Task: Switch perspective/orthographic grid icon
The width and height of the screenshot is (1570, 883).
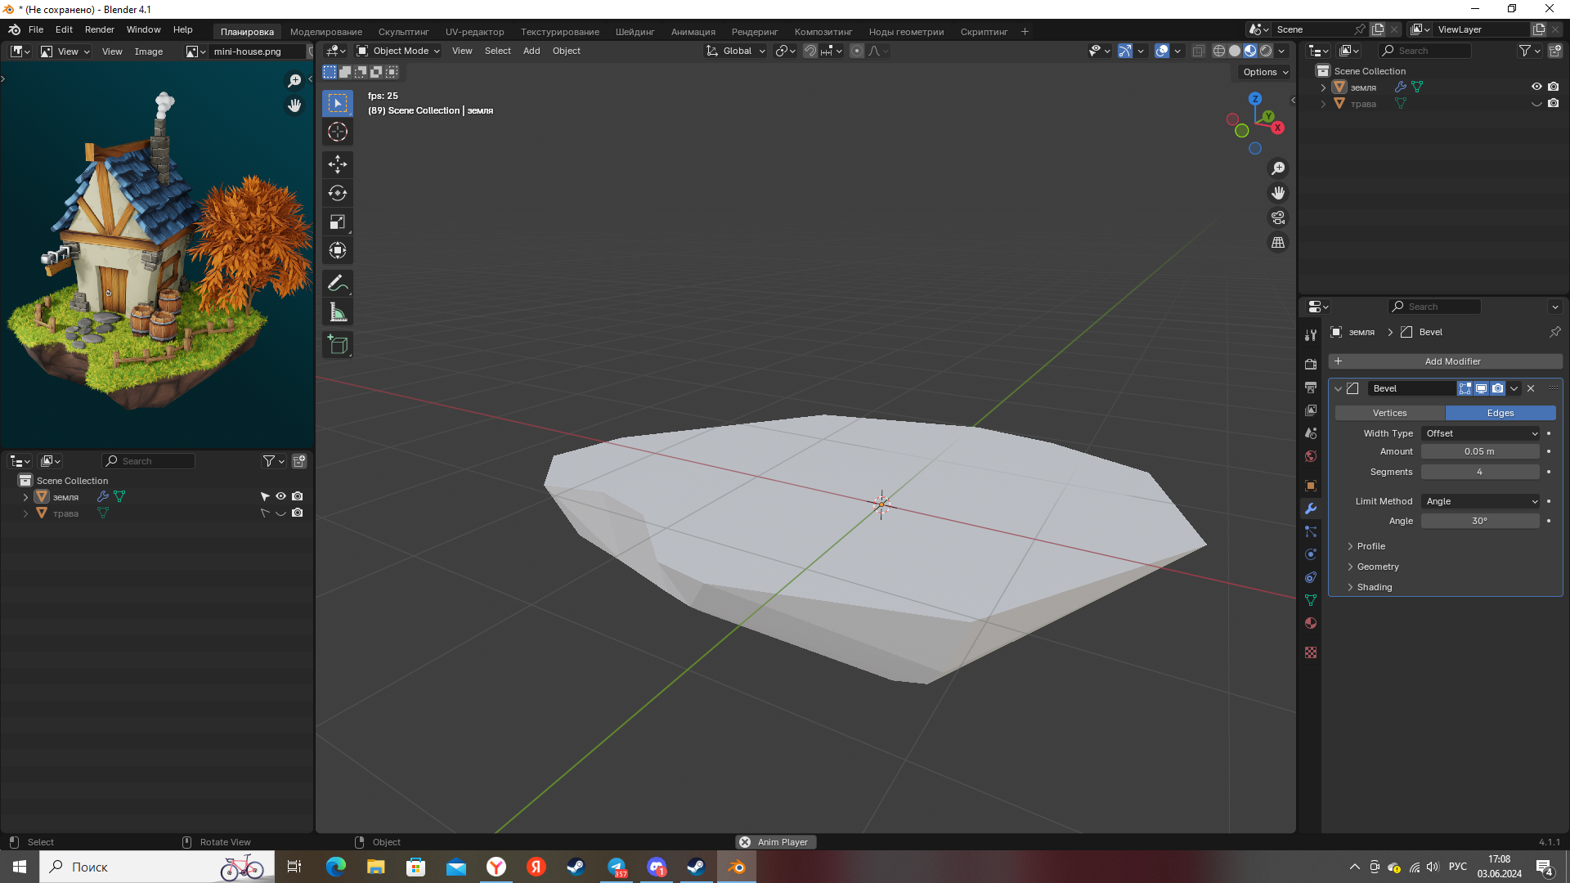Action: tap(1277, 243)
